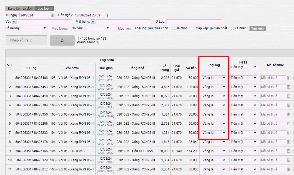
Task: Open the calendar icon beside Đến ngày
Action: (x=108, y=15)
